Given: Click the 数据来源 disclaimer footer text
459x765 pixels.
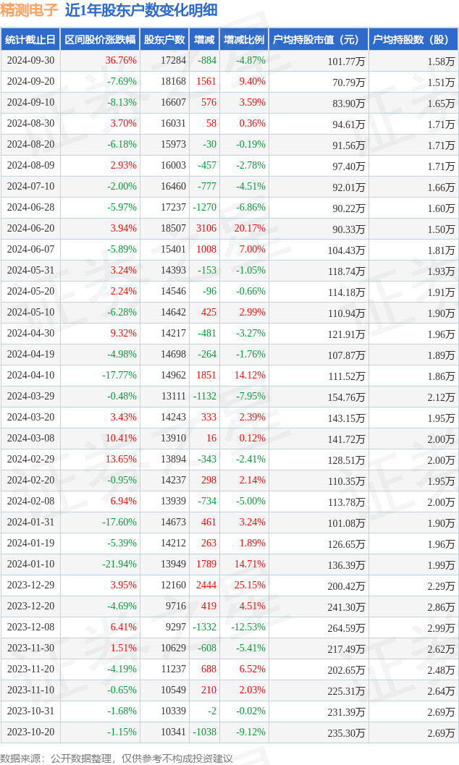Looking at the screenshot, I should coord(117,758).
